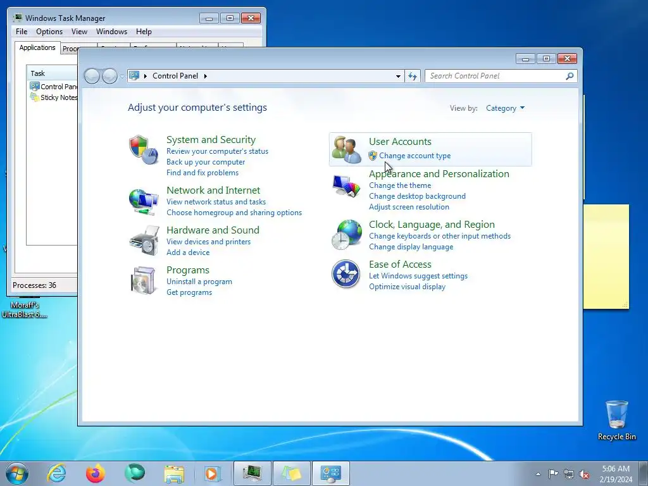
Task: Open View menu in Task Manager
Action: click(x=79, y=32)
